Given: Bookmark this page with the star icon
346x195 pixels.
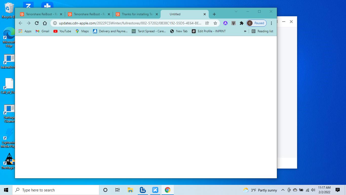Looking at the screenshot, I should [x=215, y=23].
